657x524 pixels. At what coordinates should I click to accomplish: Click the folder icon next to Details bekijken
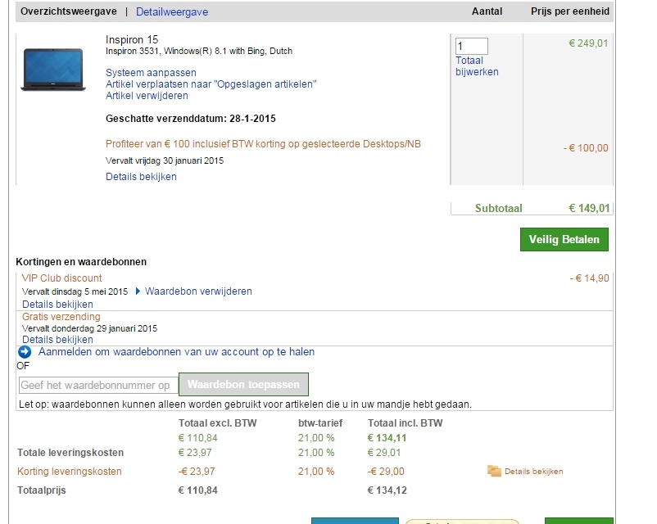(495, 472)
